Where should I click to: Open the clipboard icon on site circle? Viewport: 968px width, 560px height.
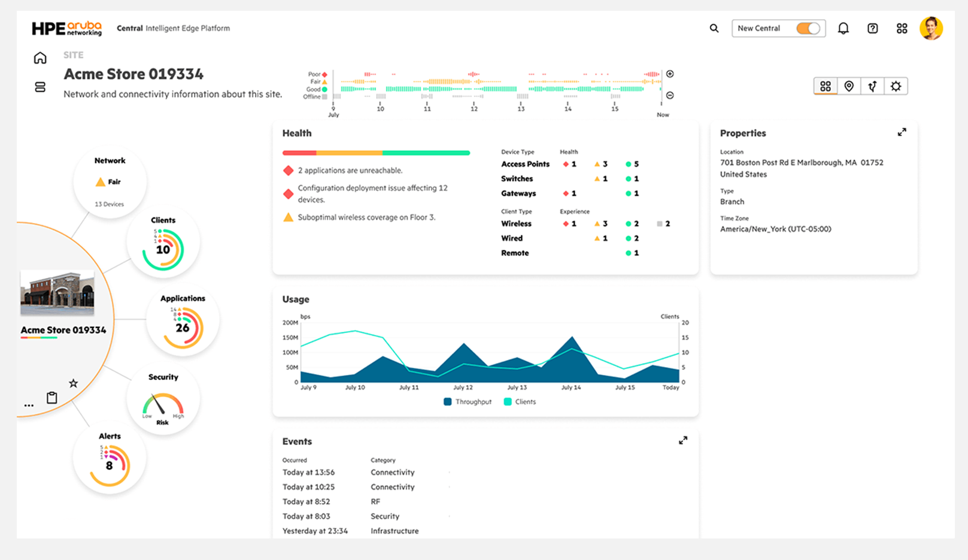pyautogui.click(x=52, y=397)
